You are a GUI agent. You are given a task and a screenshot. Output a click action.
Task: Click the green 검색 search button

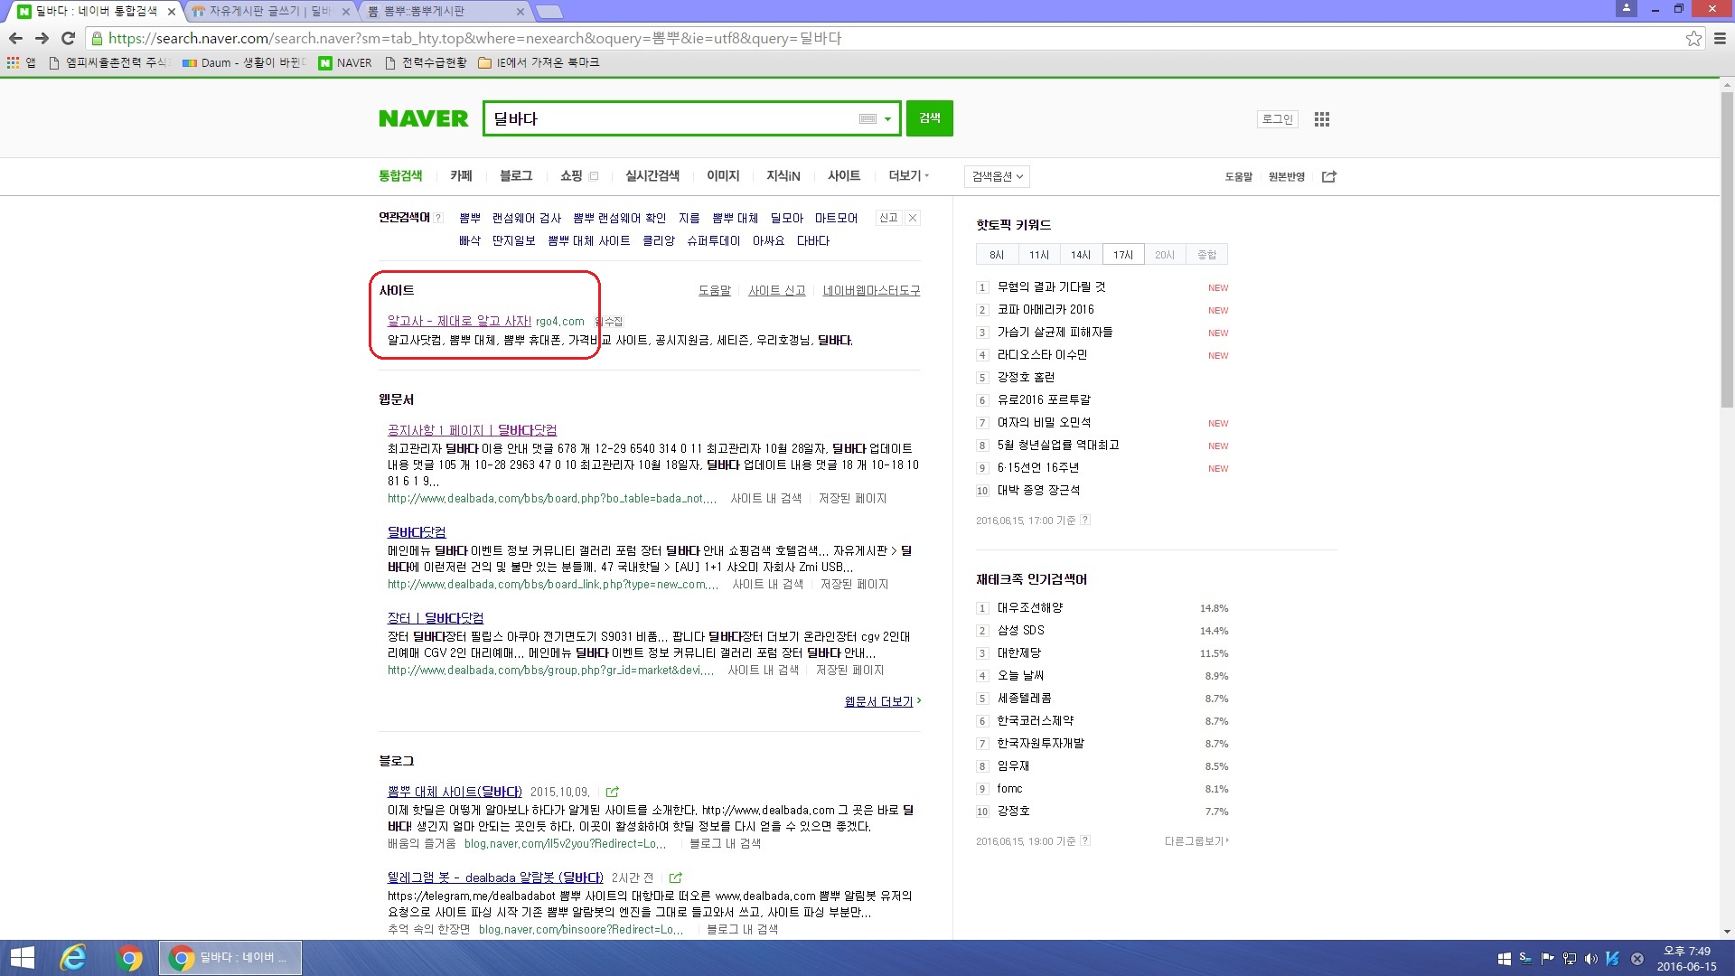pyautogui.click(x=929, y=118)
